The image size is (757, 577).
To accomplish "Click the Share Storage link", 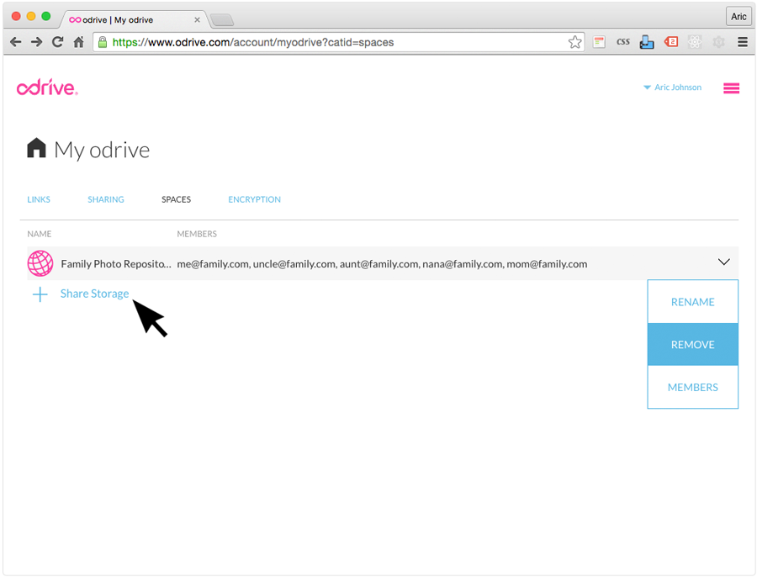I will (94, 294).
